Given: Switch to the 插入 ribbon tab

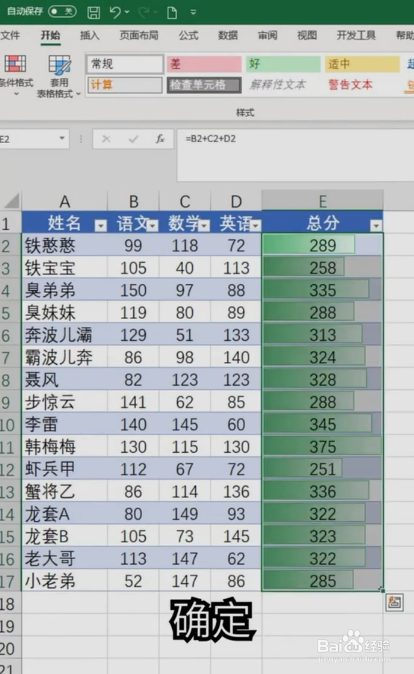Looking at the screenshot, I should (x=90, y=35).
